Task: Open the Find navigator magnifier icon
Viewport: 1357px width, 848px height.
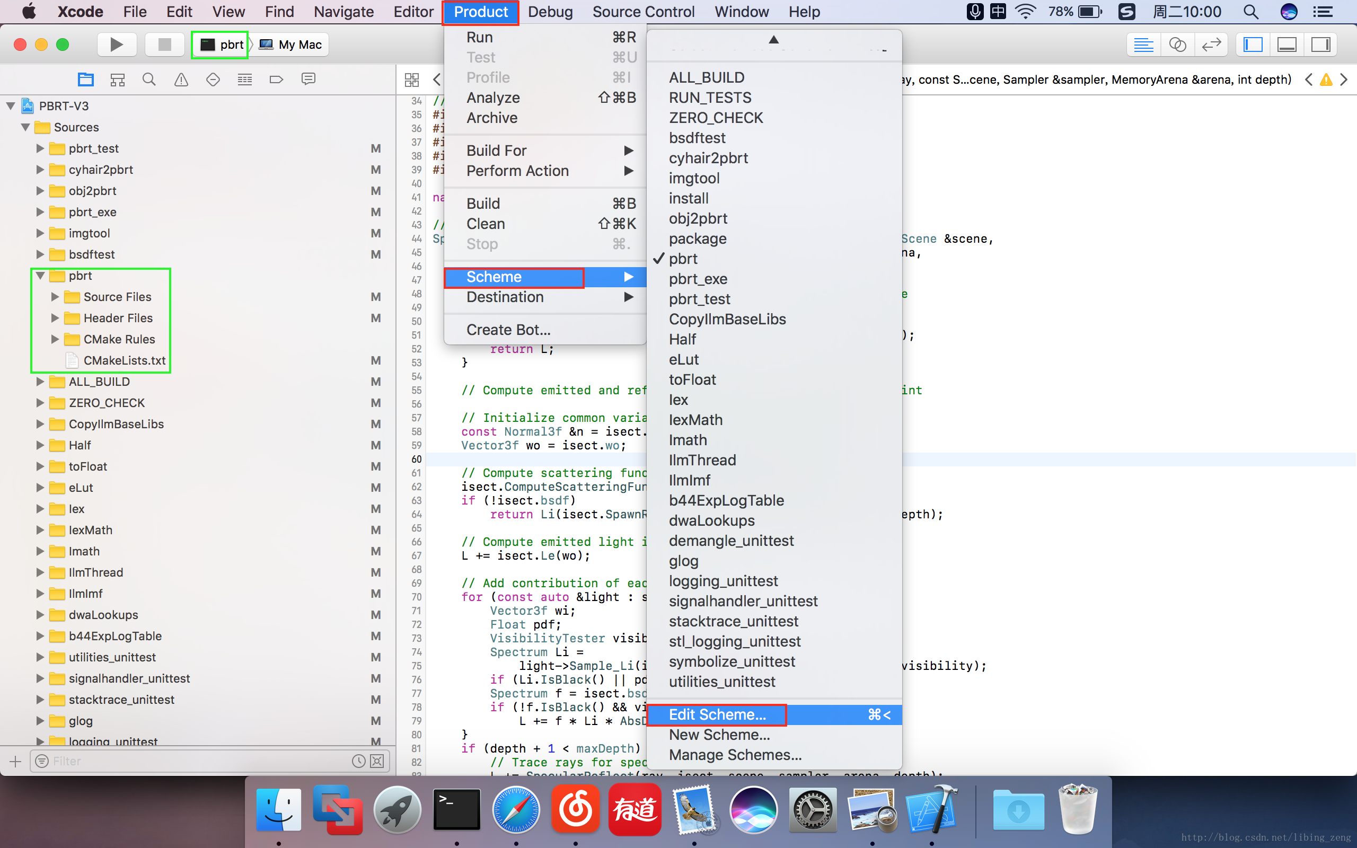Action: (x=148, y=79)
